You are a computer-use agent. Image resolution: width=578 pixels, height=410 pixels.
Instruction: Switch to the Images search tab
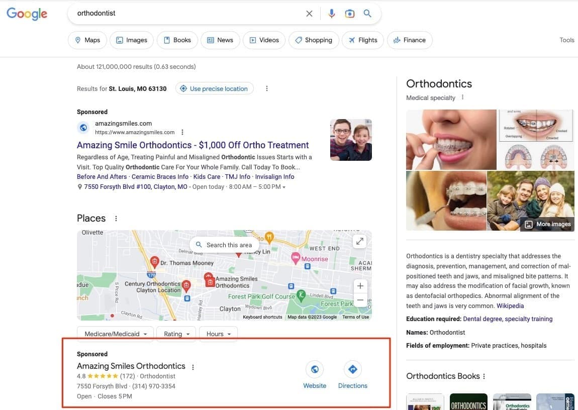[x=131, y=40]
